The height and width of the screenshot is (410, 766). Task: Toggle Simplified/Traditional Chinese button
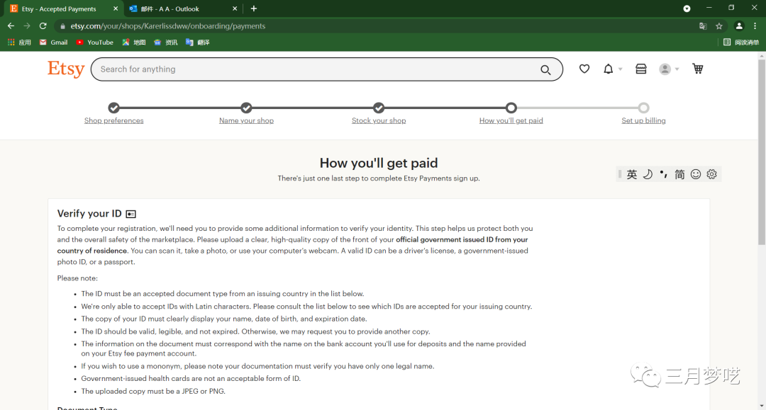[679, 174]
